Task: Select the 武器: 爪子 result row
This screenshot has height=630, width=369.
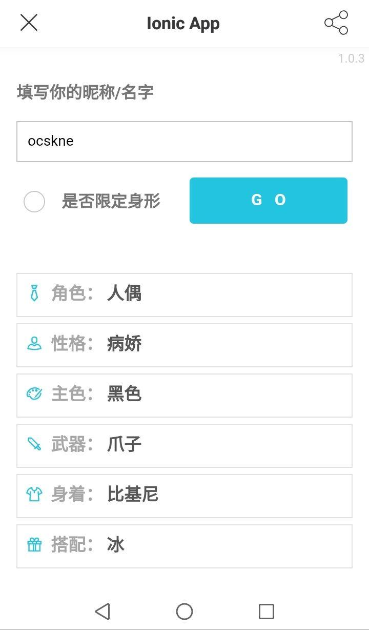Action: [x=184, y=446]
